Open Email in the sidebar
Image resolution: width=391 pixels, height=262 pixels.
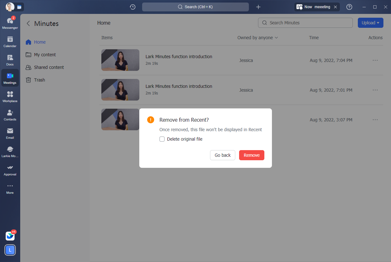[x=10, y=133]
